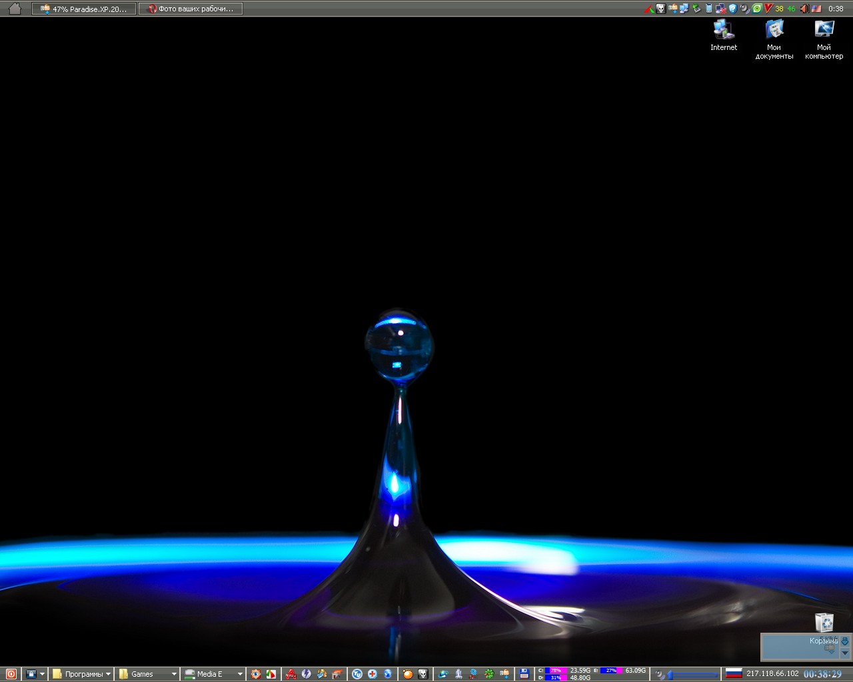Open the Мои документы desktop icon
Viewport: 853px width, 682px height.
click(774, 39)
